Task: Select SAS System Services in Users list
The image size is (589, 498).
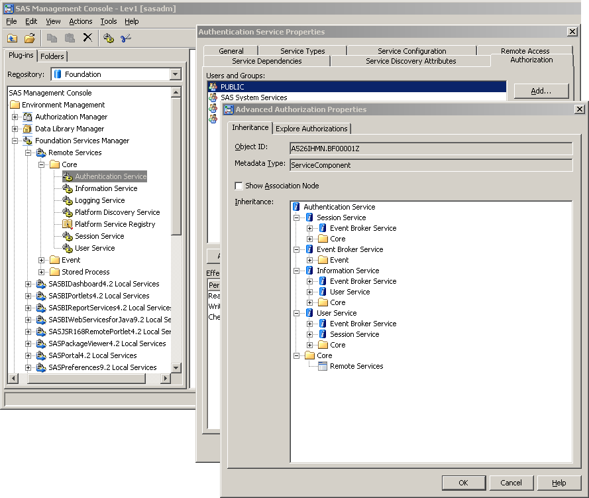Action: 254,97
